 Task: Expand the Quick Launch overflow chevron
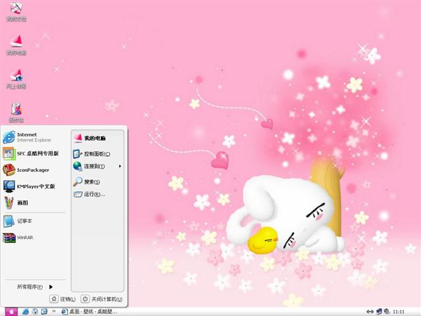(x=54, y=311)
